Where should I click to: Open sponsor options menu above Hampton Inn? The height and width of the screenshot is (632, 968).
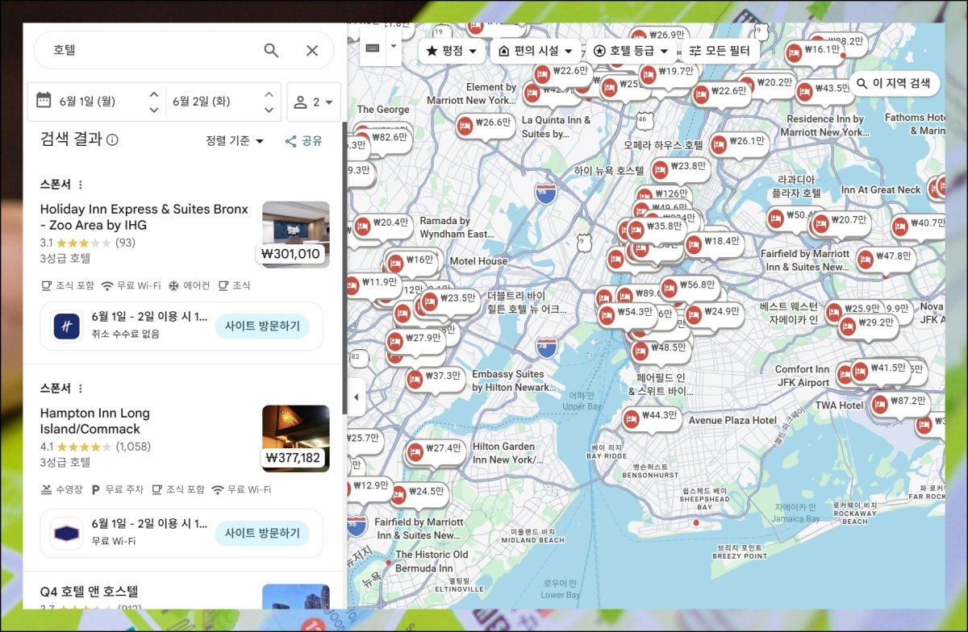coord(80,389)
